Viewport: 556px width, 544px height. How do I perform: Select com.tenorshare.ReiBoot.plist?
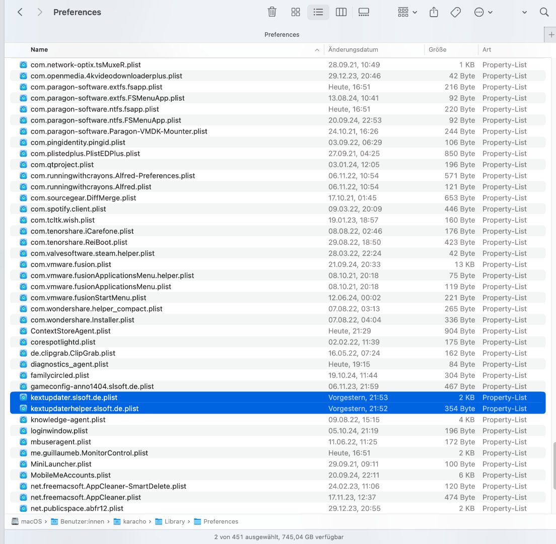[x=277, y=242]
